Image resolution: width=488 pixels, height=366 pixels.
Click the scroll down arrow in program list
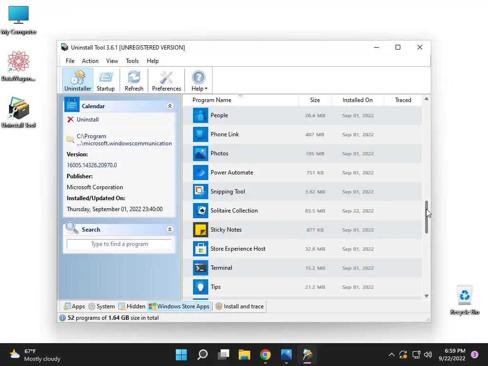tap(427, 295)
